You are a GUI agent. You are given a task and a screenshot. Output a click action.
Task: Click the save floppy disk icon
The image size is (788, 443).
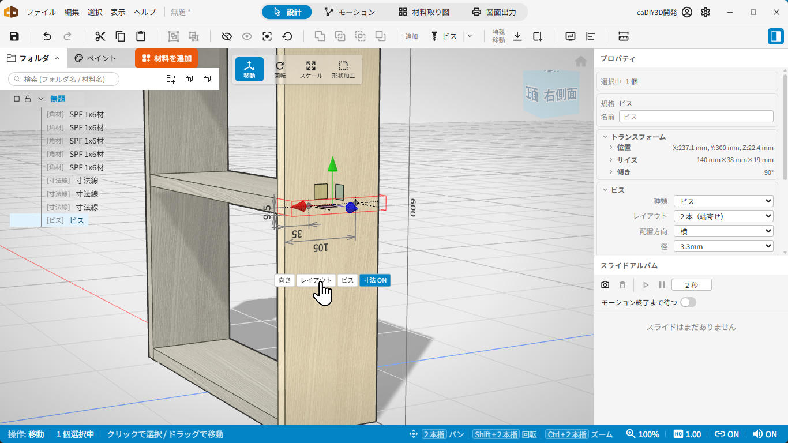14,36
